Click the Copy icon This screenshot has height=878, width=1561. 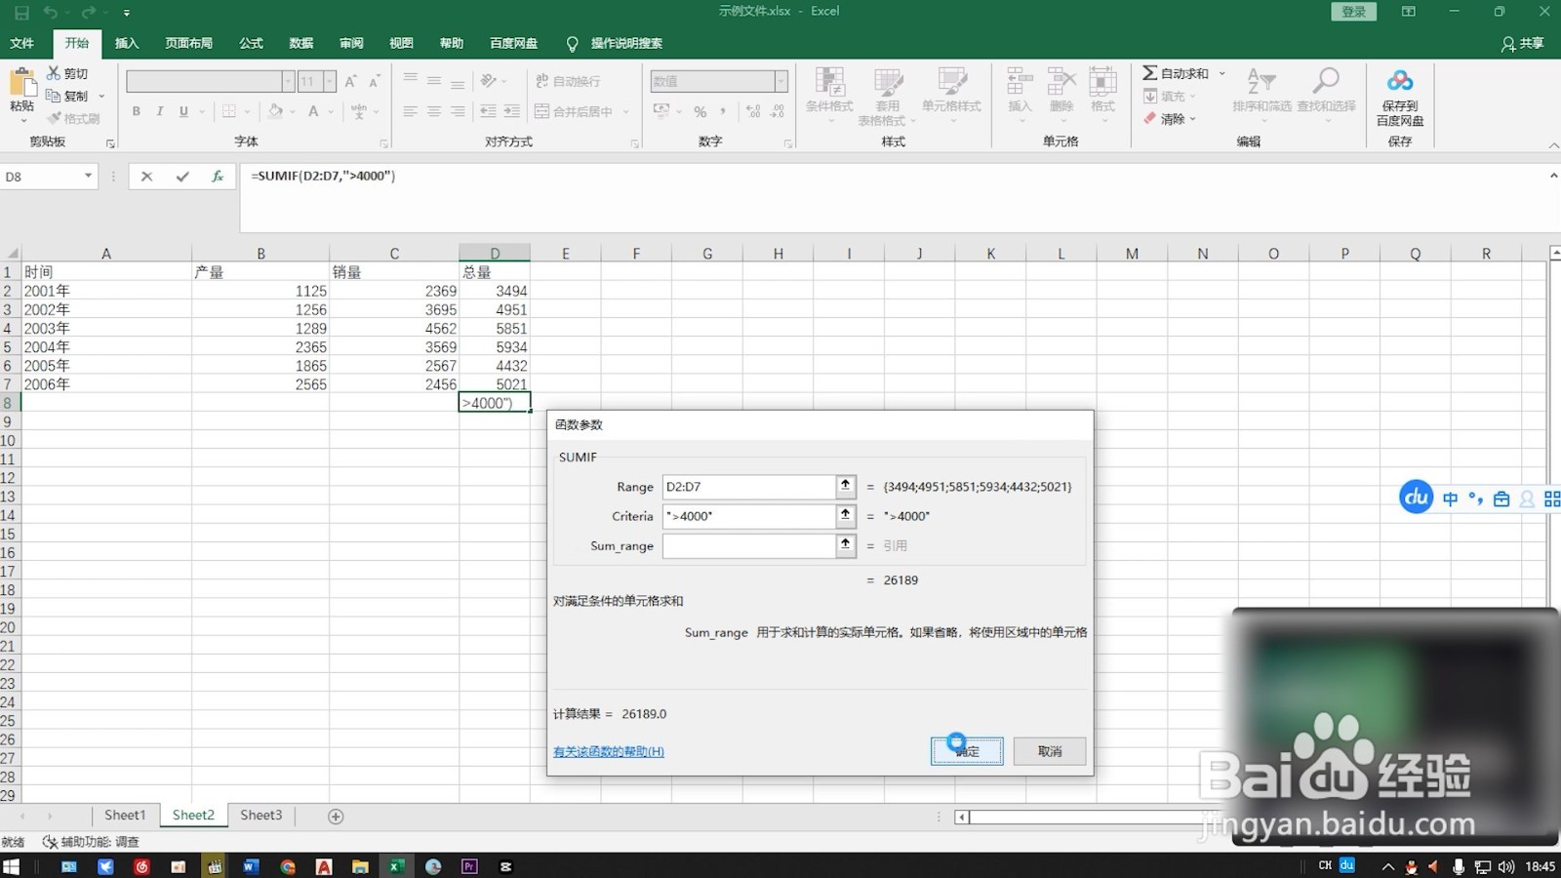coord(54,96)
